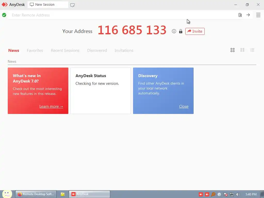Open the hamburger main menu
The image size is (264, 198).
click(x=258, y=15)
